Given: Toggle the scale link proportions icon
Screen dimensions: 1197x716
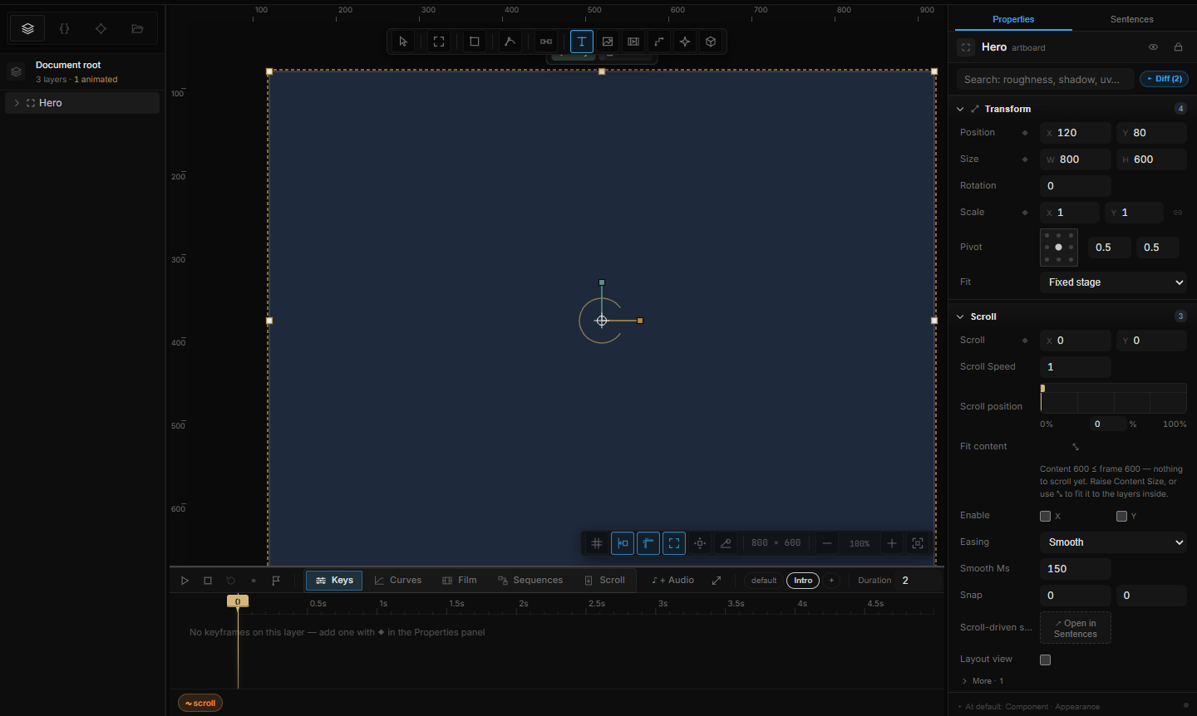Looking at the screenshot, I should point(1178,213).
